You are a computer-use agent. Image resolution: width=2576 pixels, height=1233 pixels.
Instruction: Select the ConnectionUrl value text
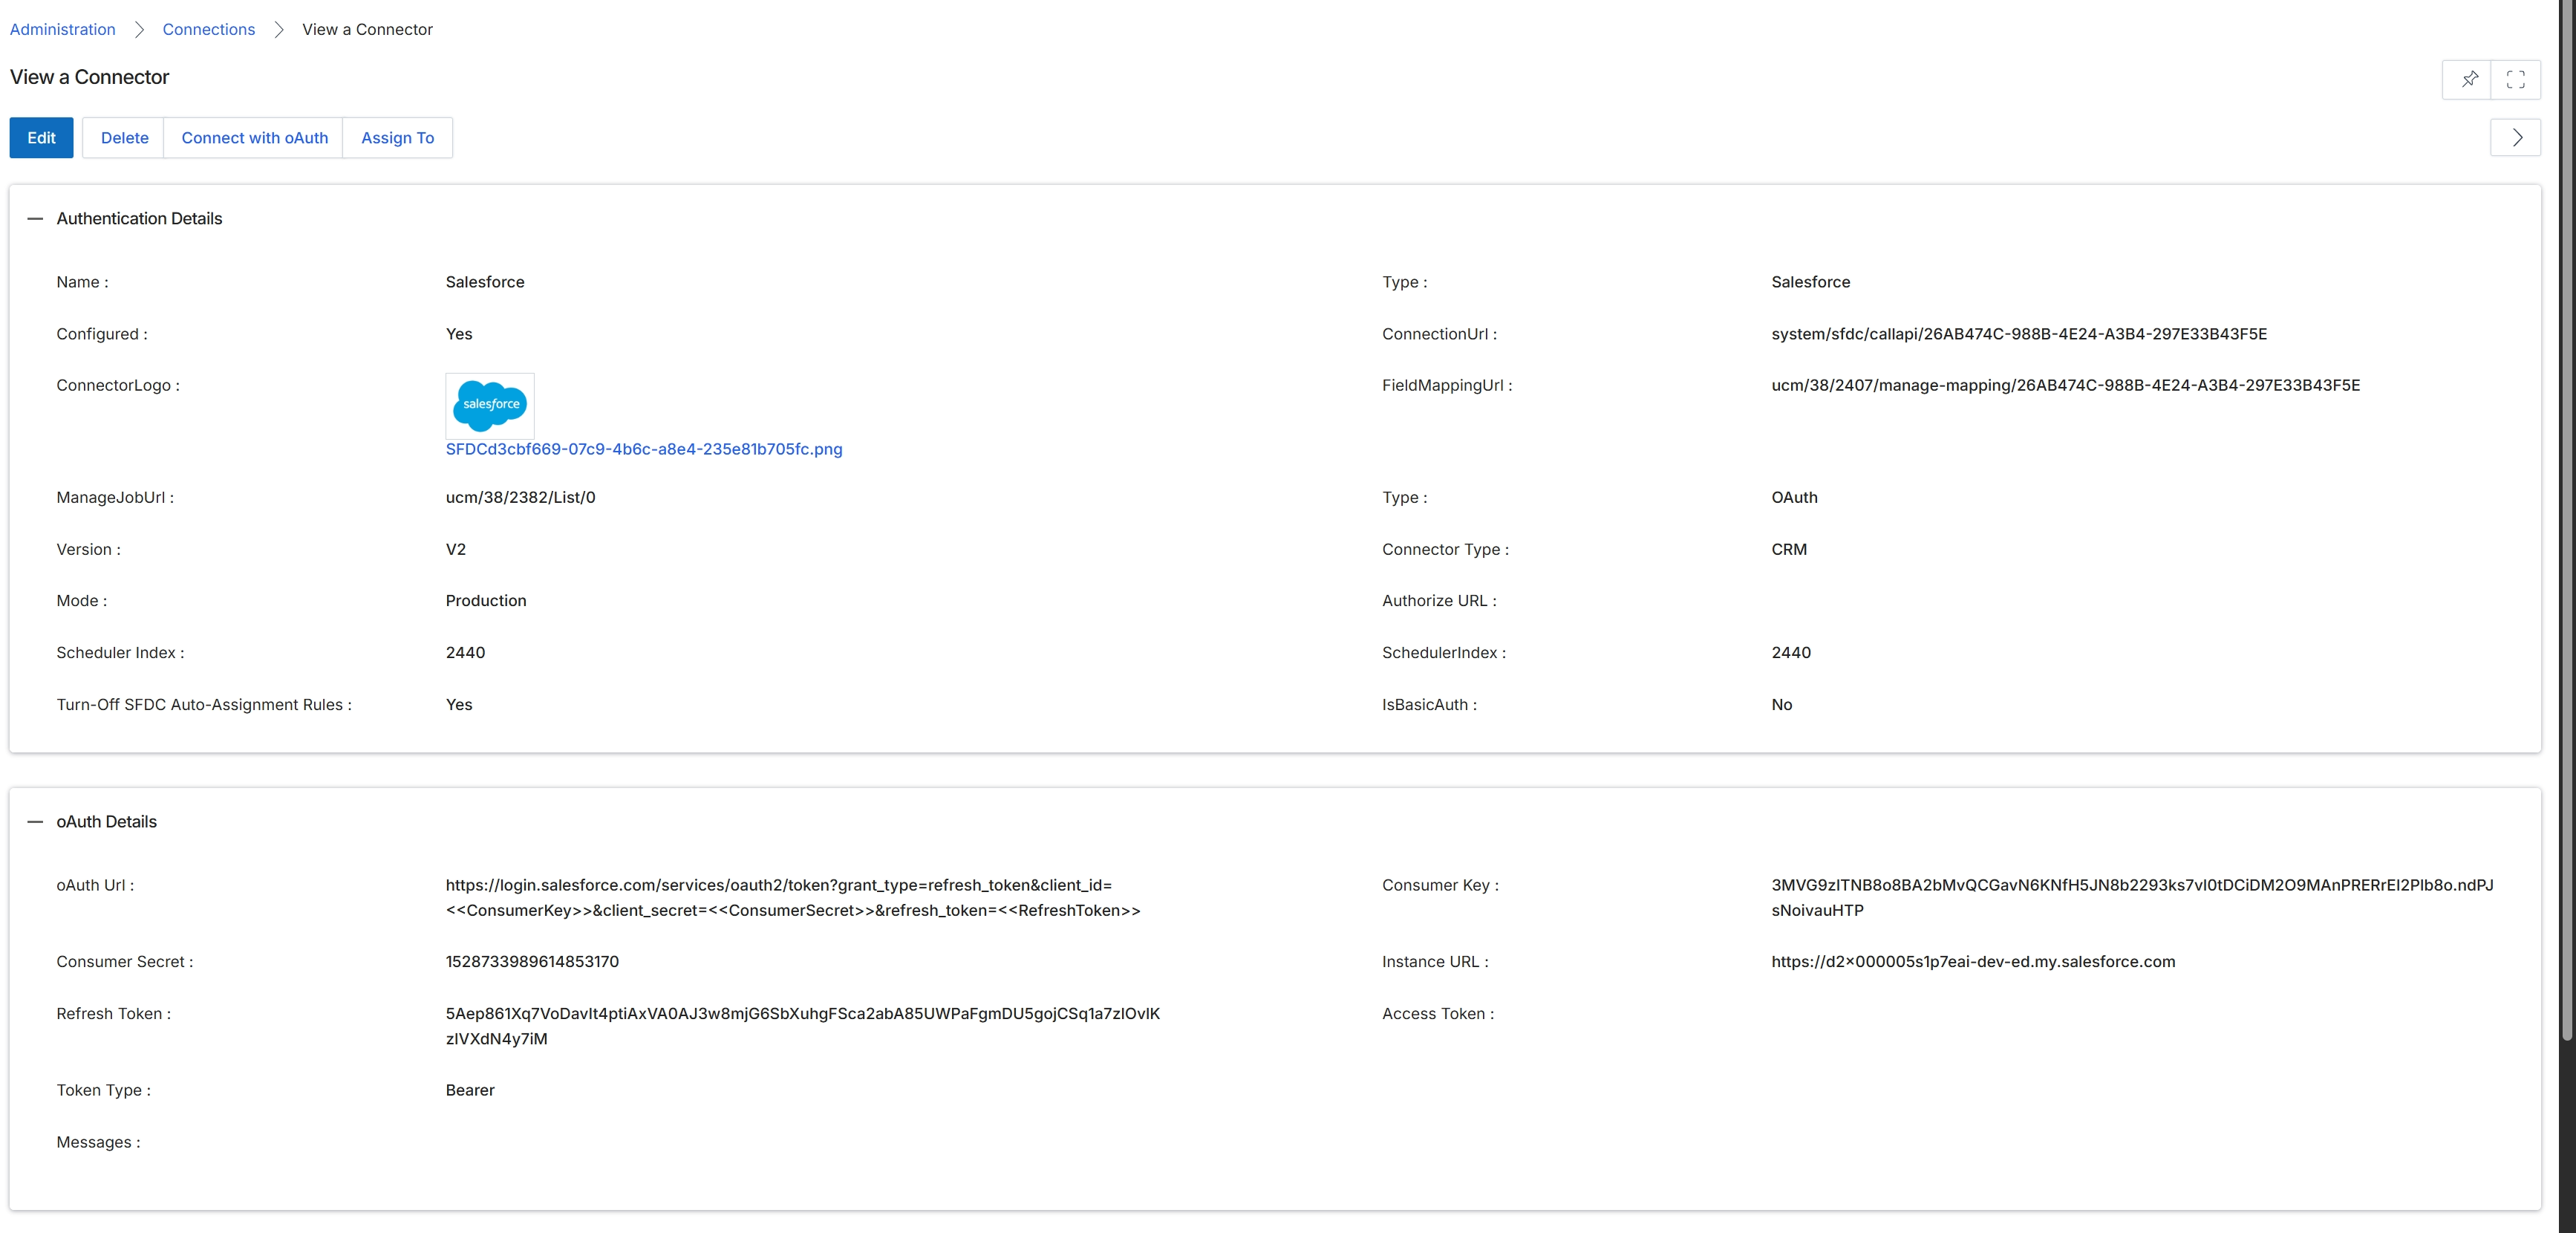point(2019,334)
